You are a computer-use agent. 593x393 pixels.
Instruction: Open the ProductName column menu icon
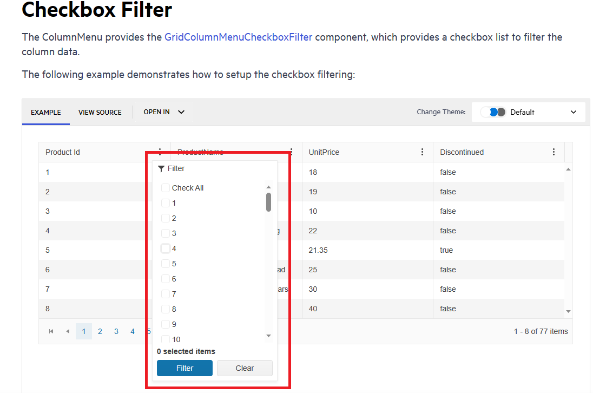click(291, 152)
